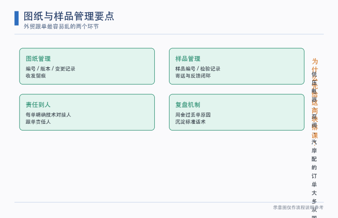The height and width of the screenshot is (218, 338).
Task: Click the text 沉淀标准话术
Action: pos(190,122)
